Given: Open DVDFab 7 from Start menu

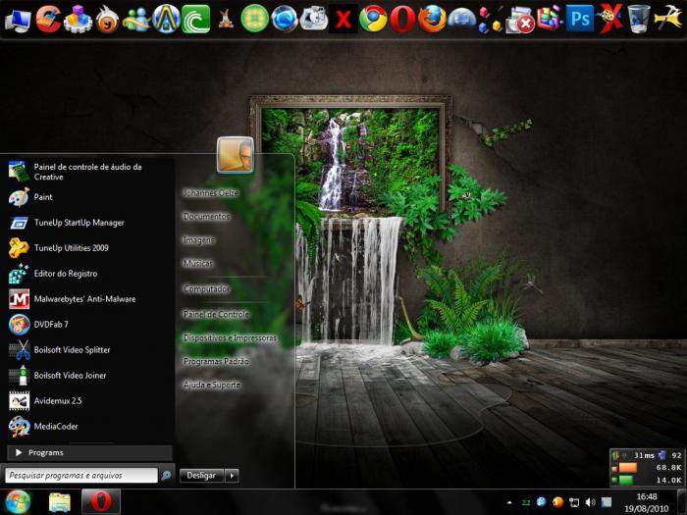Looking at the screenshot, I should tap(87, 325).
